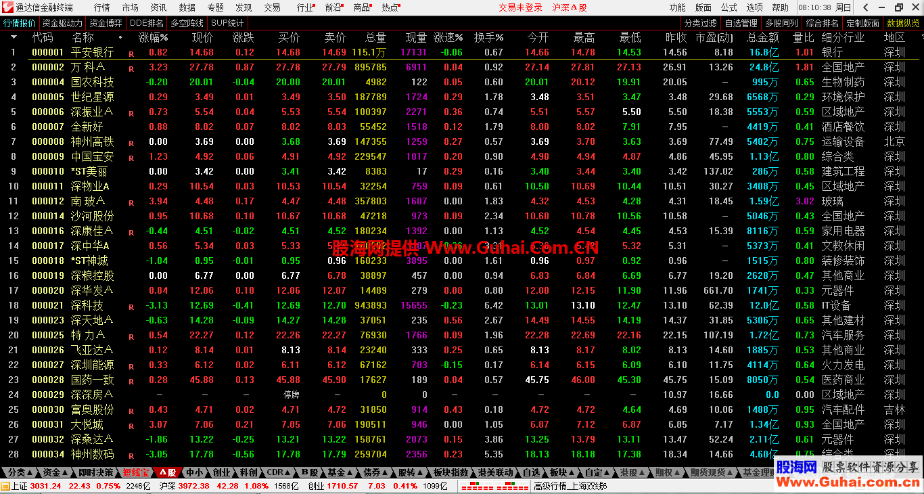Viewport: 924px width, 494px height.
Task: Expand the CDR bottom tab menu
Action: tap(279, 472)
